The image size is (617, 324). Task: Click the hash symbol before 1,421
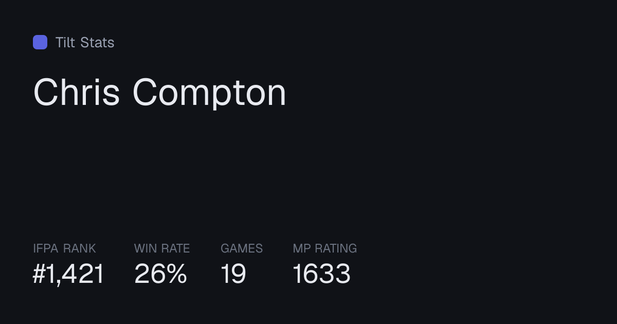pos(40,274)
